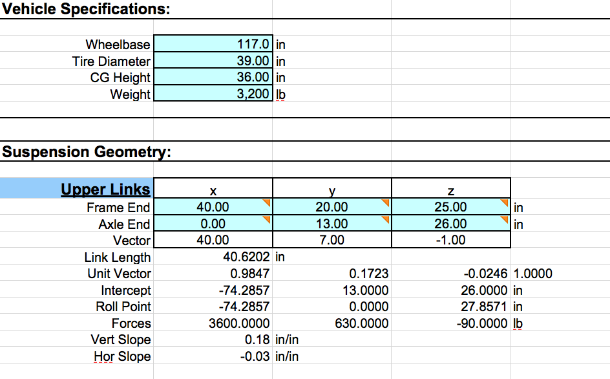Screen dimensions: 610x379
Task: Click the Suspension Geometry heading
Action: 87,151
